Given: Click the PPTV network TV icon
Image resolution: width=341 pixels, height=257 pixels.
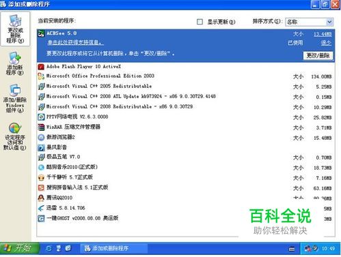Looking at the screenshot, I should 41,117.
